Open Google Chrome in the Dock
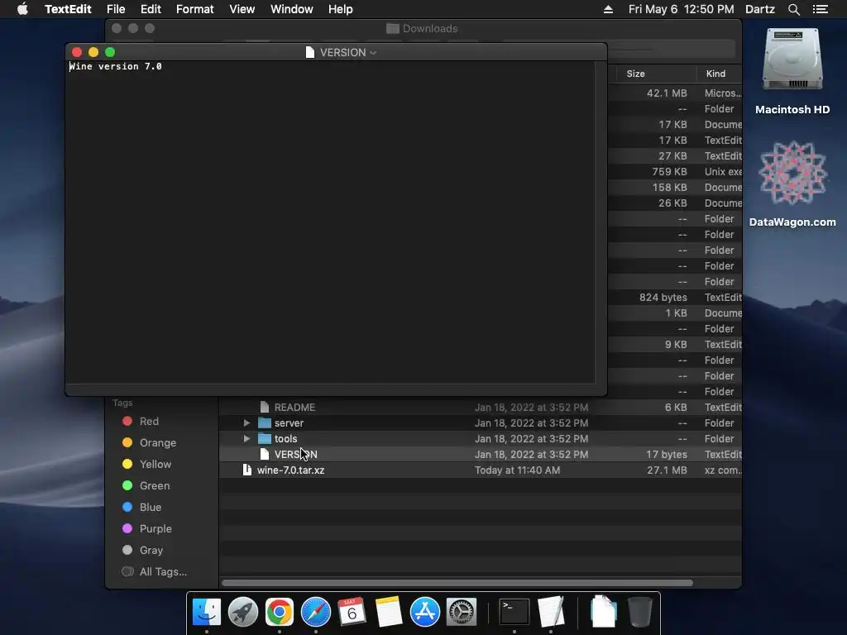Viewport: 847px width, 635px height. point(280,612)
